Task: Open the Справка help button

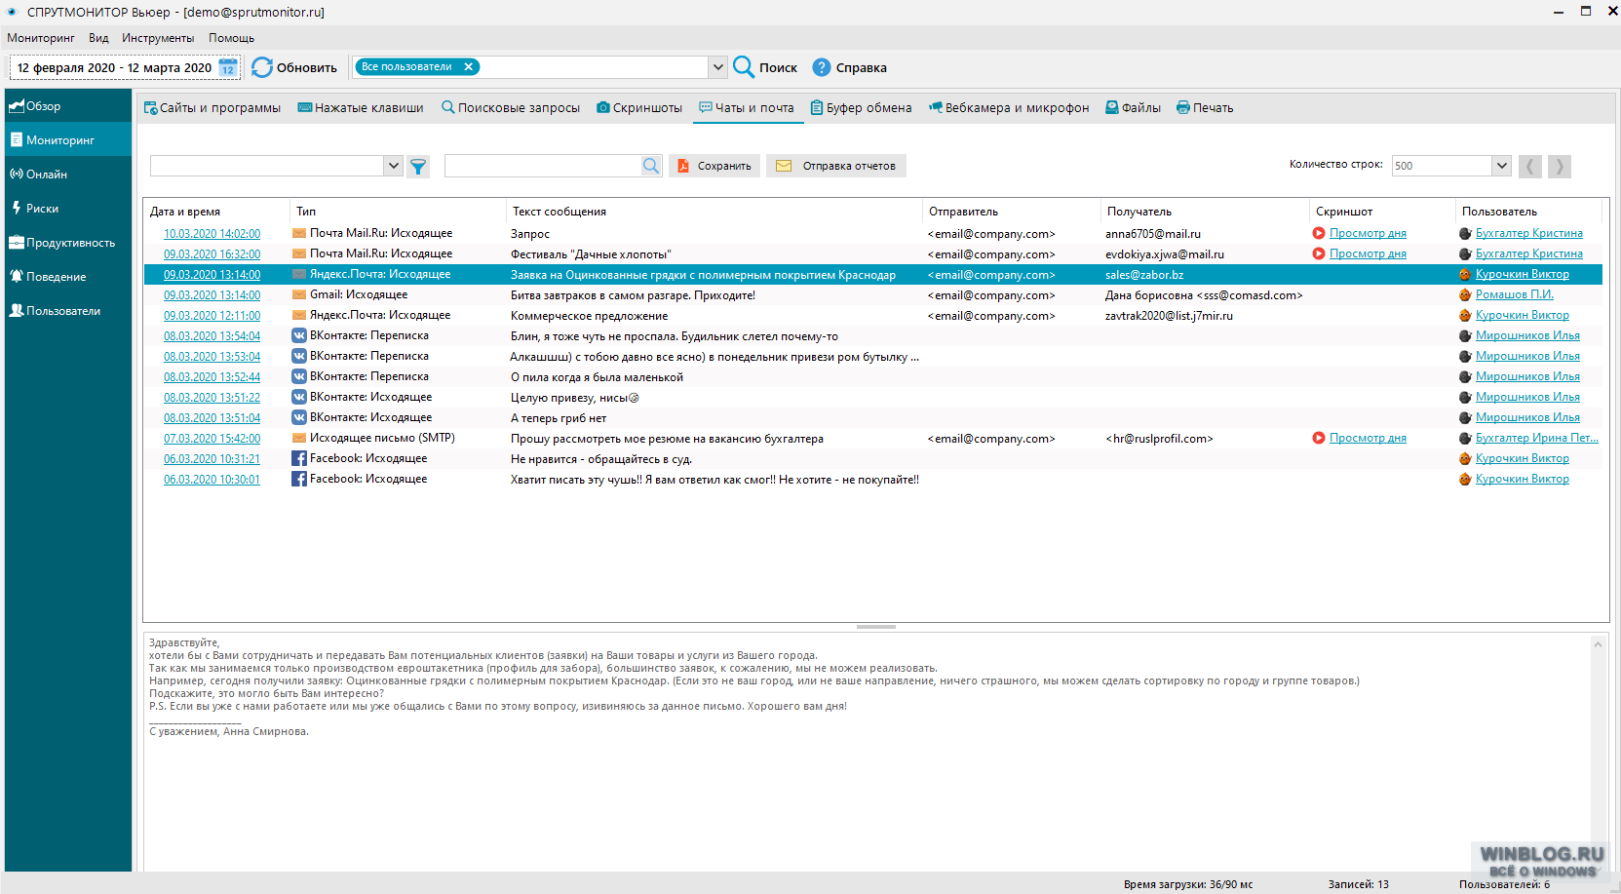Action: tap(850, 67)
